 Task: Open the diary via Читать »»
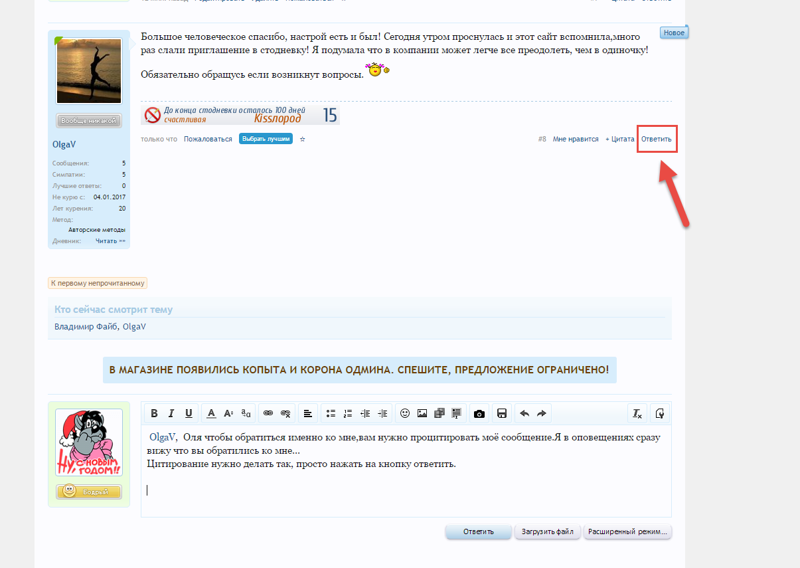tap(110, 241)
